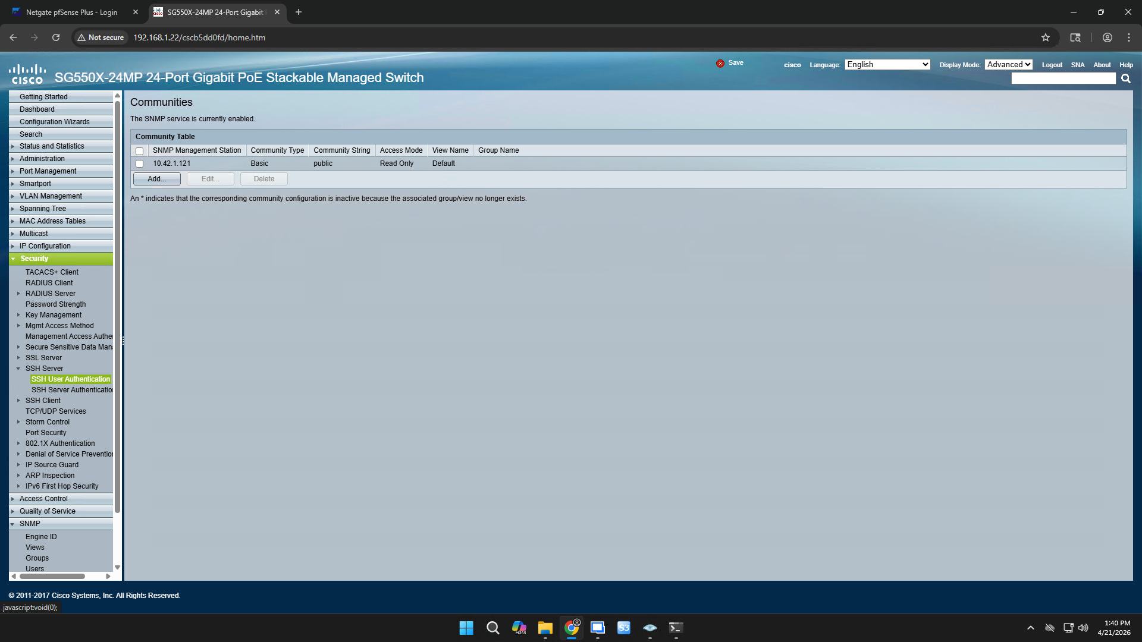
Task: Click the Add... button
Action: point(156,179)
